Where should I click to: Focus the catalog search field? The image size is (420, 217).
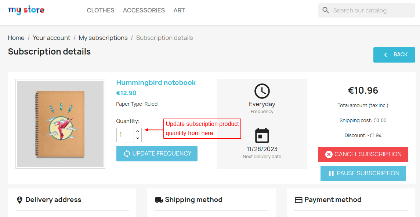(x=371, y=10)
